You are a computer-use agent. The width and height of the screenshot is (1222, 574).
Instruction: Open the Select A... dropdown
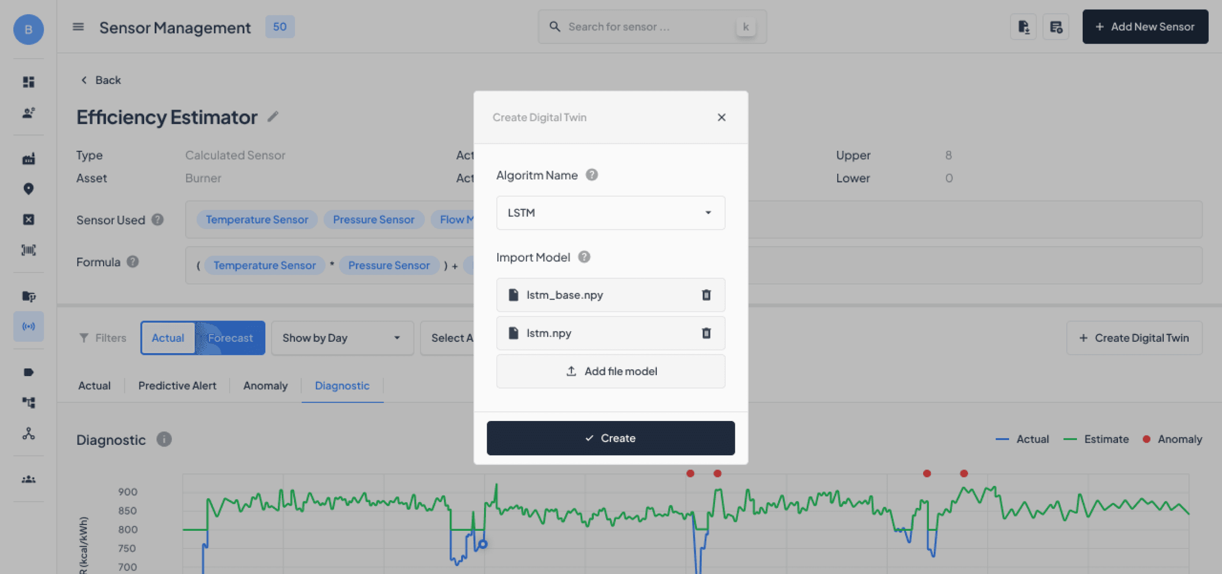447,338
